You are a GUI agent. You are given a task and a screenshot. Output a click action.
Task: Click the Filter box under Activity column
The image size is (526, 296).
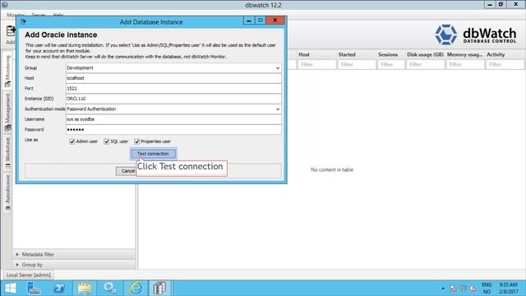pyautogui.click(x=505, y=64)
